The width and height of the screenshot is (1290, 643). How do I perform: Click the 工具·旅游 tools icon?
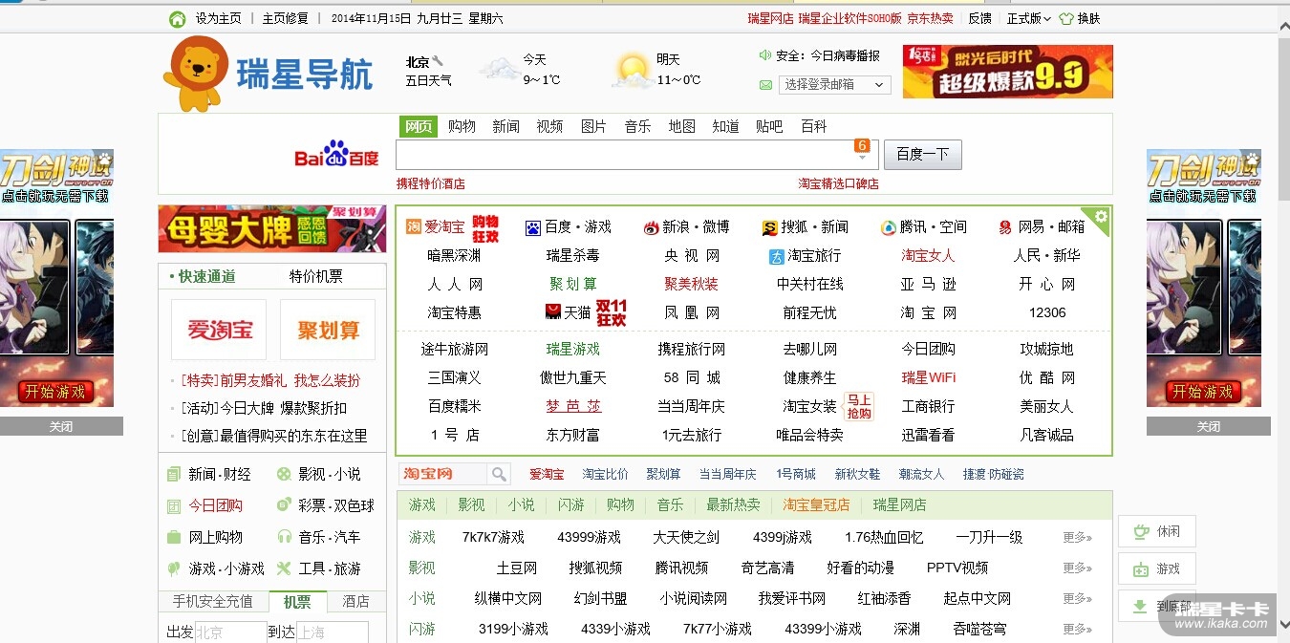[284, 568]
